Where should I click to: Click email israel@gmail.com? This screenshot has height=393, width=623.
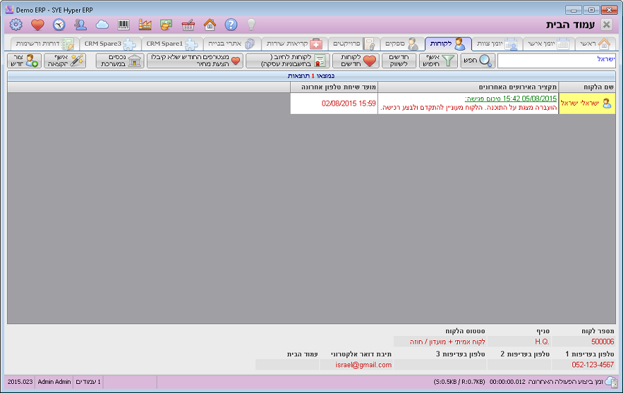[357, 365]
